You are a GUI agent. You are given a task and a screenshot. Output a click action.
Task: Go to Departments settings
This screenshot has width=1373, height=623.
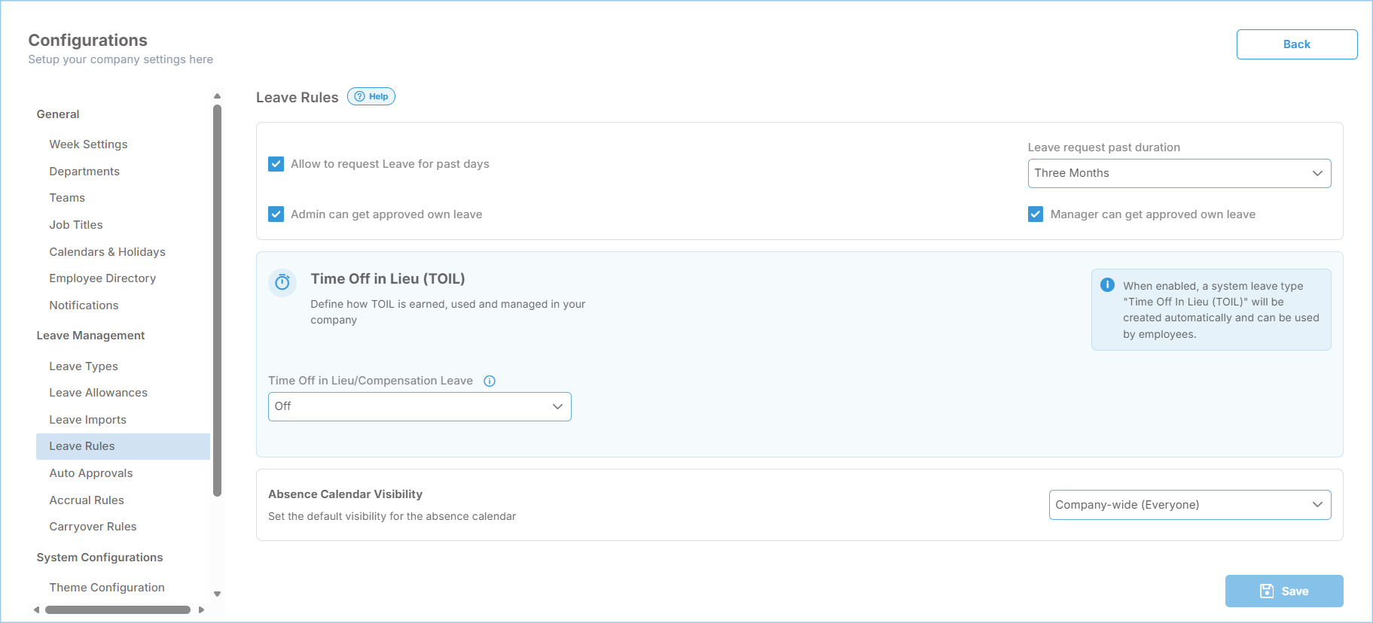tap(84, 172)
